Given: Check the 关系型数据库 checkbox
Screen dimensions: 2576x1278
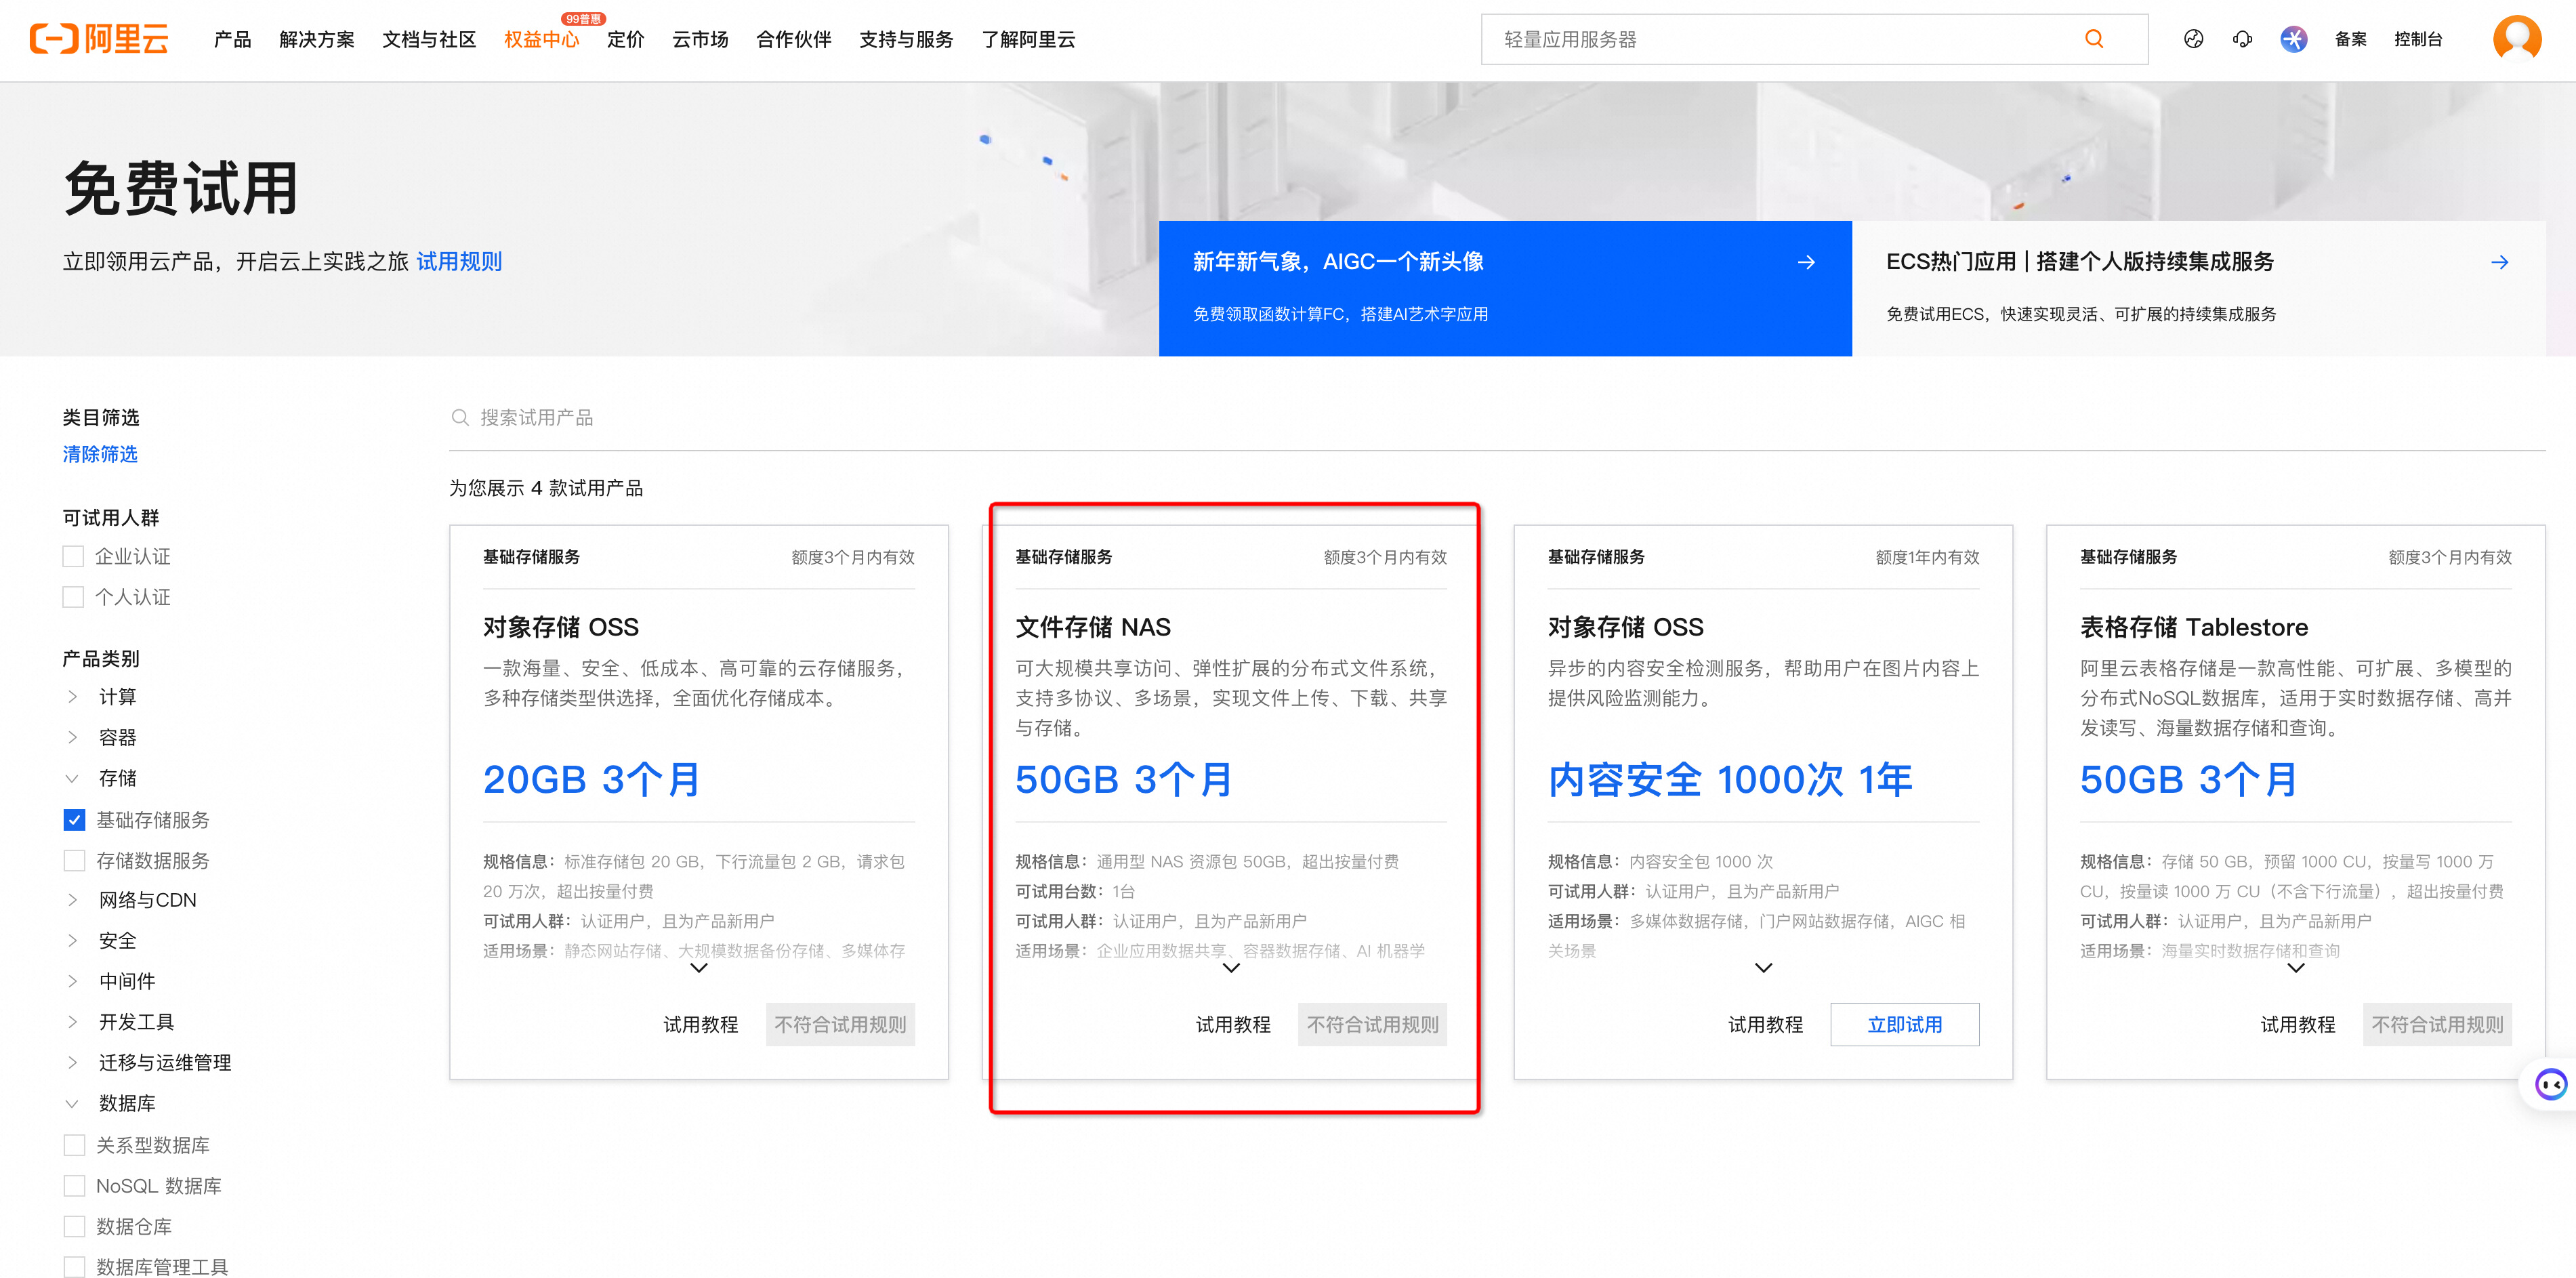Looking at the screenshot, I should pyautogui.click(x=74, y=1145).
